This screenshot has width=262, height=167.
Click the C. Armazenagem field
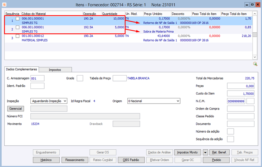[37, 78]
